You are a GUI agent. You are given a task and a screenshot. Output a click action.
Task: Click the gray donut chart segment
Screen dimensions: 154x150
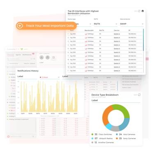point(115,129)
